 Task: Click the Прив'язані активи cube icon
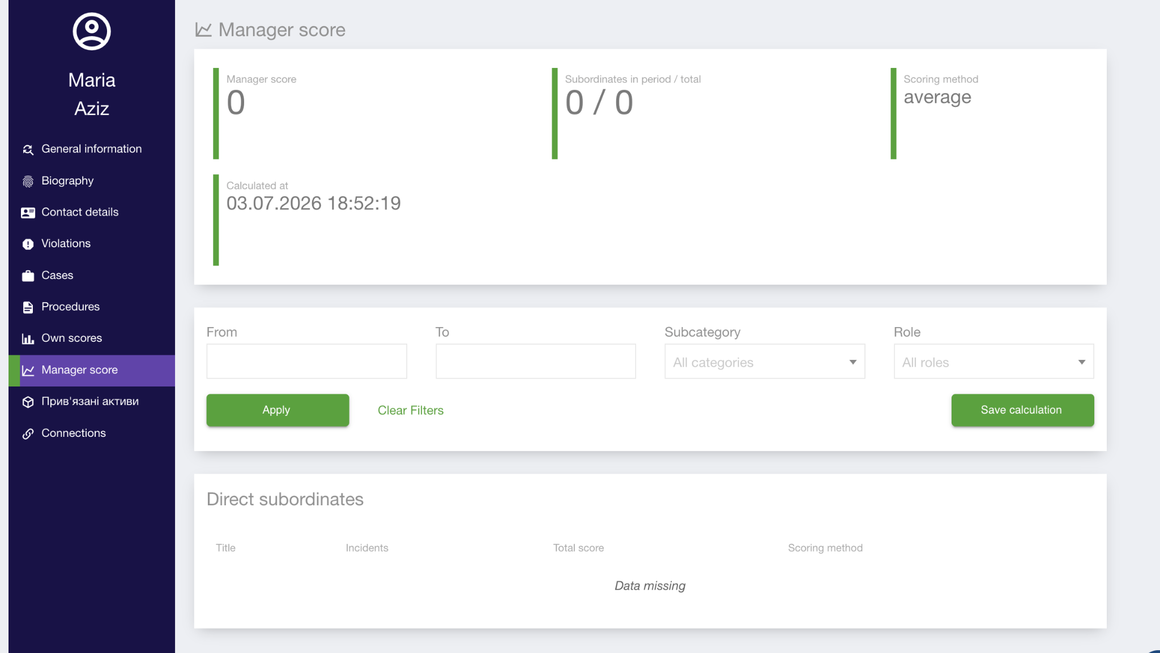tap(28, 402)
